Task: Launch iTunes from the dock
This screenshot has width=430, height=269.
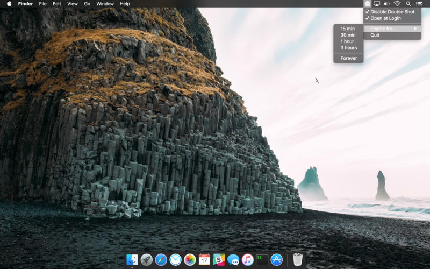Action: coord(248,260)
